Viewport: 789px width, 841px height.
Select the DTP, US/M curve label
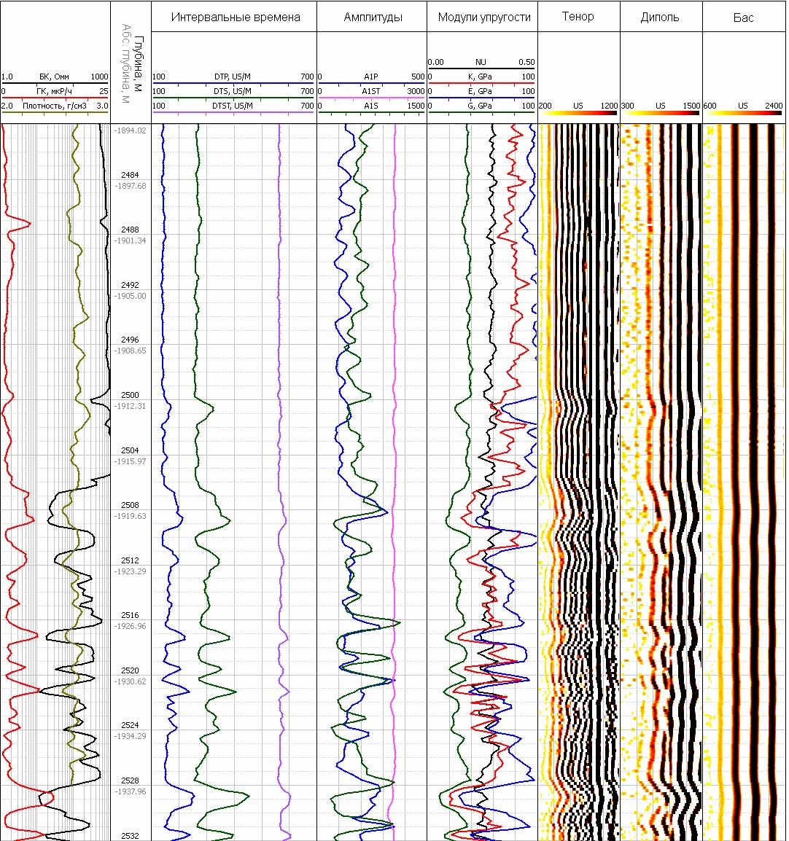point(233,77)
